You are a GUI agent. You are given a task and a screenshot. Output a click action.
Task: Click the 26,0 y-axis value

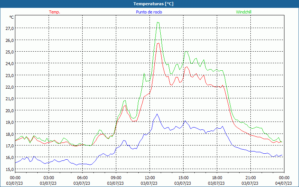(10, 40)
